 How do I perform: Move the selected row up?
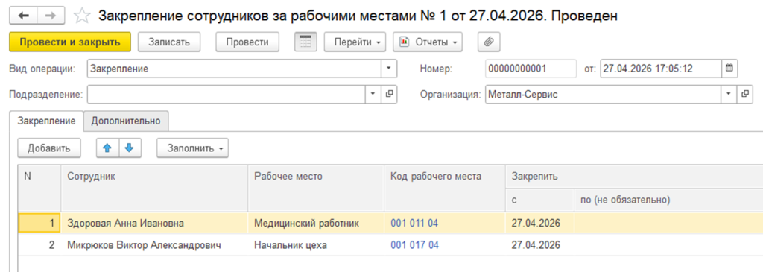click(x=107, y=148)
